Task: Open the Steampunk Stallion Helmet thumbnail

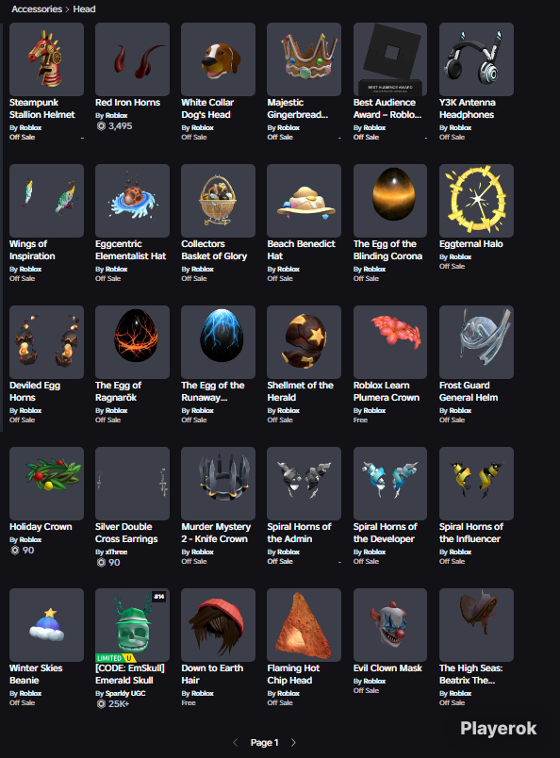Action: 46,59
